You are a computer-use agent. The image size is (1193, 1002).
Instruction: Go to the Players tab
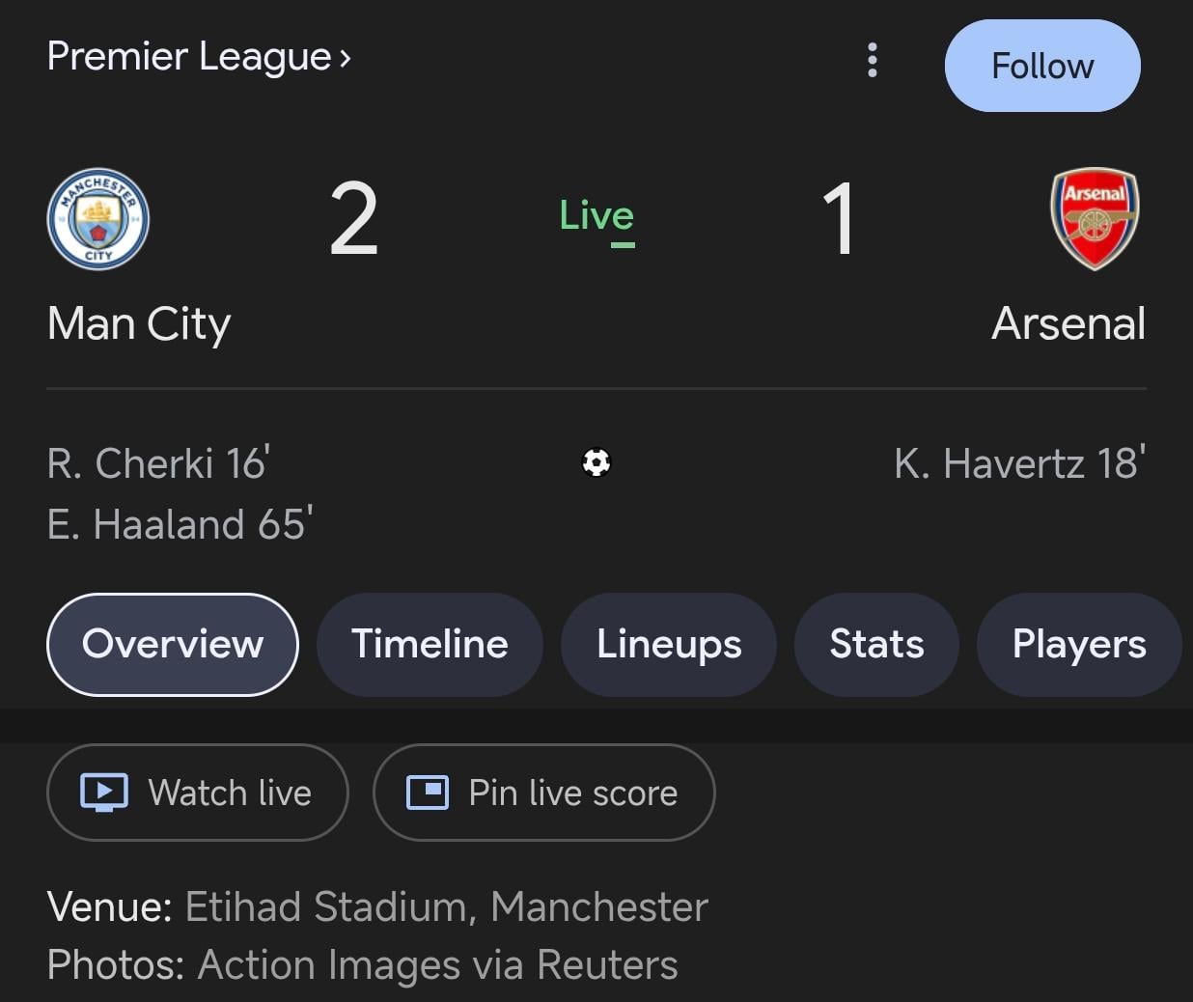tap(1079, 644)
